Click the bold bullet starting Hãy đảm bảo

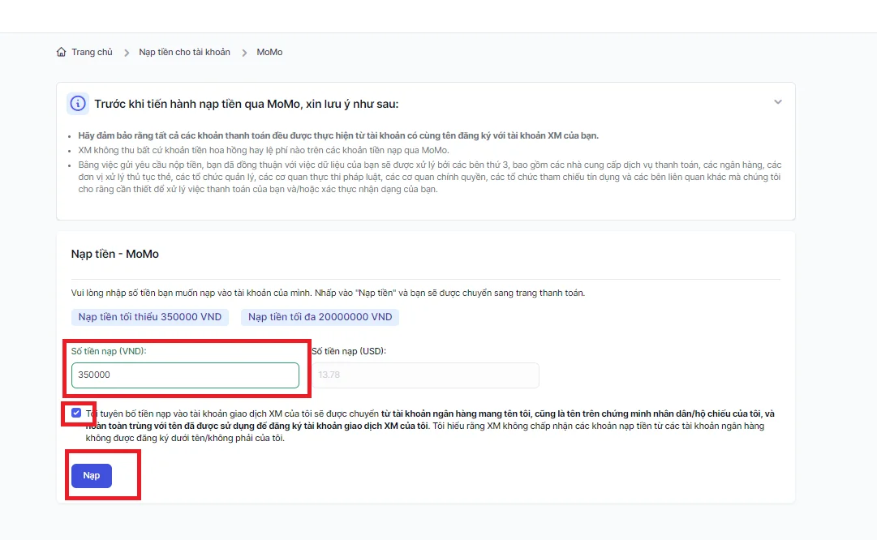338,135
